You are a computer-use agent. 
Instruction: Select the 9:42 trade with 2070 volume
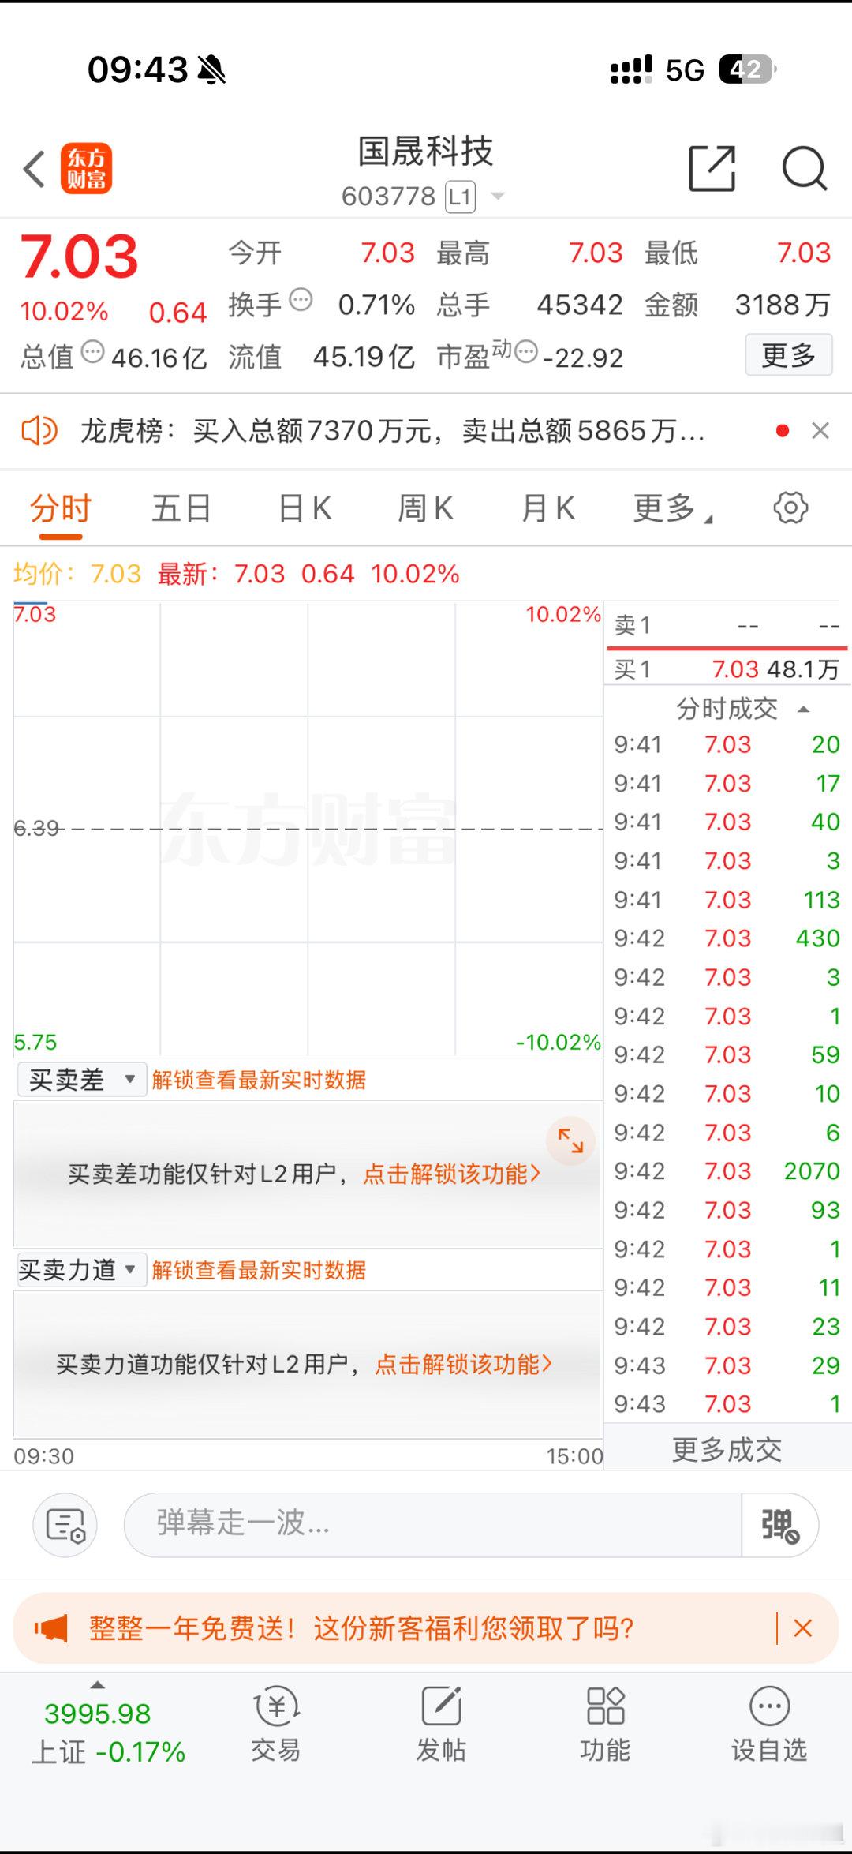tap(727, 1171)
